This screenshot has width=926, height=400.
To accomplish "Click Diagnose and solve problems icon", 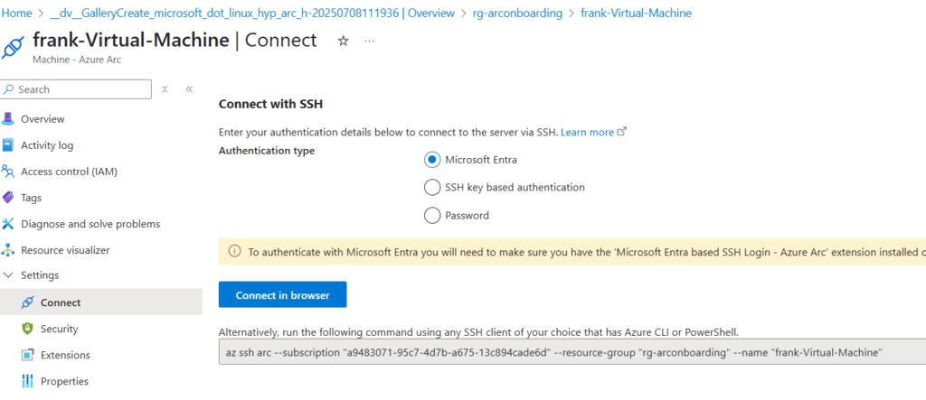I will pyautogui.click(x=9, y=224).
